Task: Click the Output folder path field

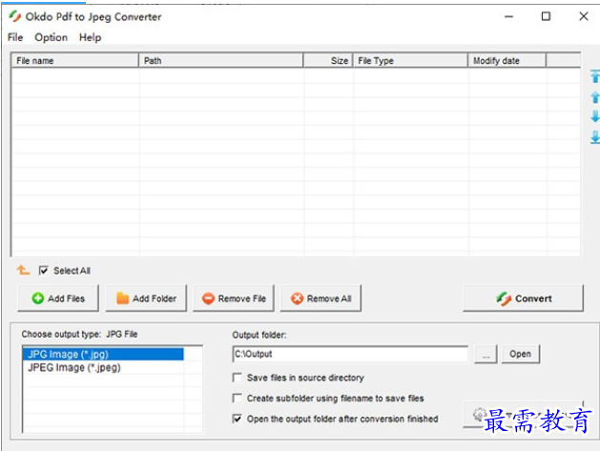Action: coord(350,354)
